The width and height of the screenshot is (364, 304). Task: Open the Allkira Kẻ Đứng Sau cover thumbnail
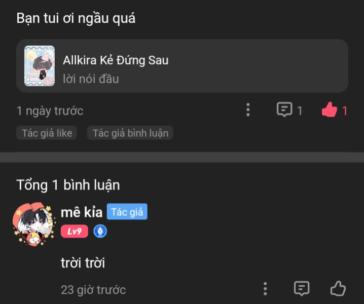[x=40, y=66]
